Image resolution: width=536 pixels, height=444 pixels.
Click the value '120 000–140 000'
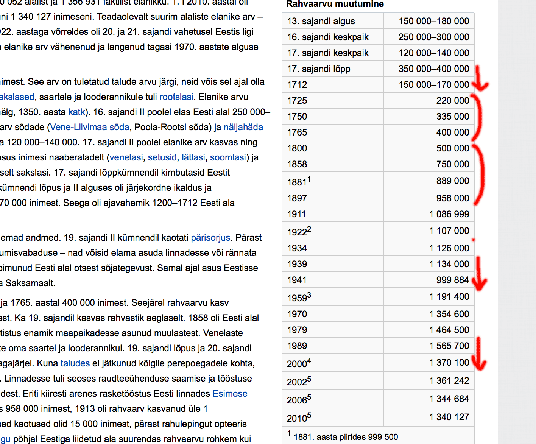click(434, 53)
